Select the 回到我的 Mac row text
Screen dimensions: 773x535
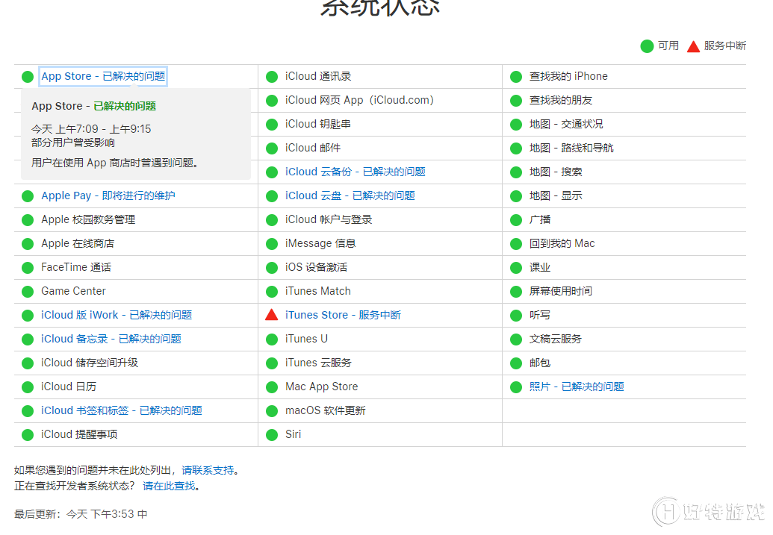click(x=562, y=243)
